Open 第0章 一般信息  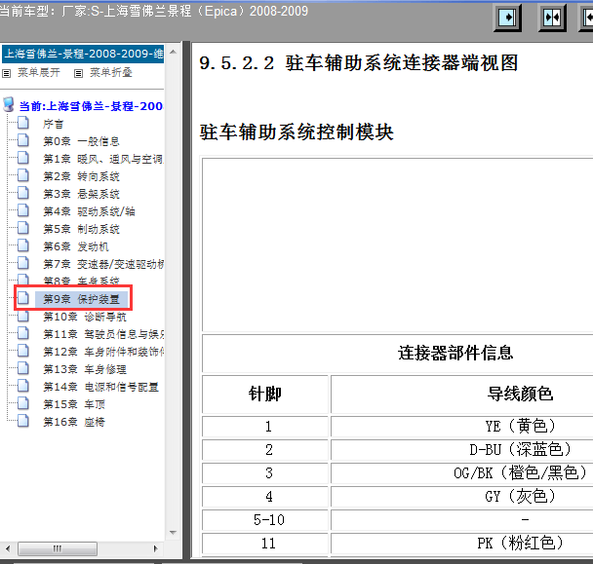click(x=81, y=141)
